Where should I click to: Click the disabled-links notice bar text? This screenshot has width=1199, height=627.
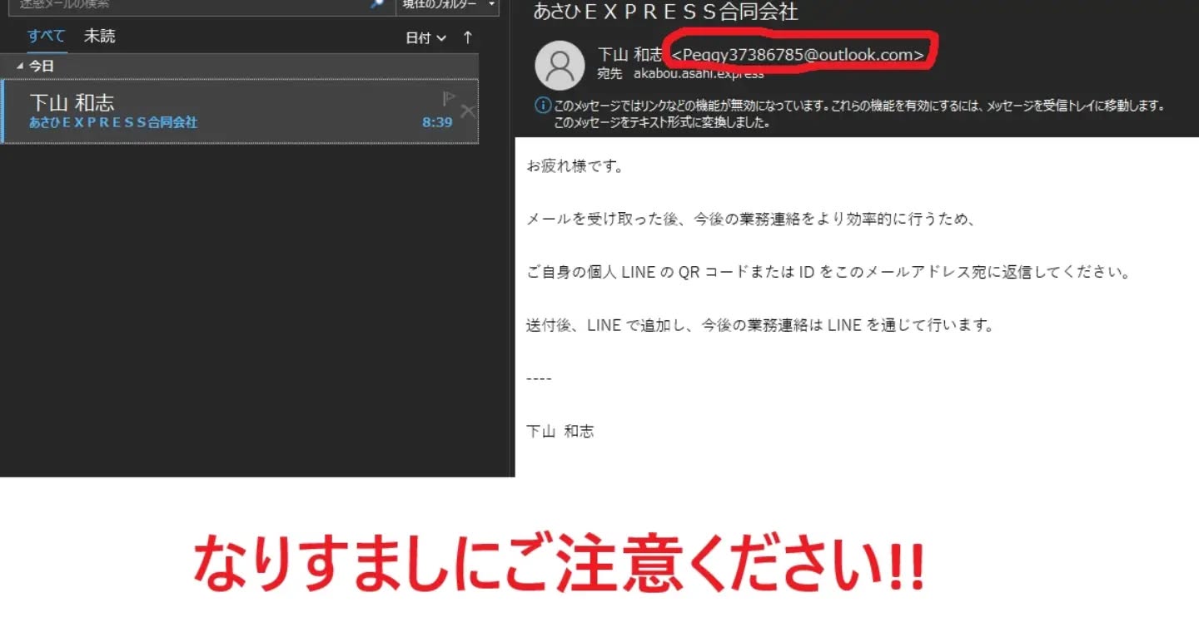tap(858, 106)
